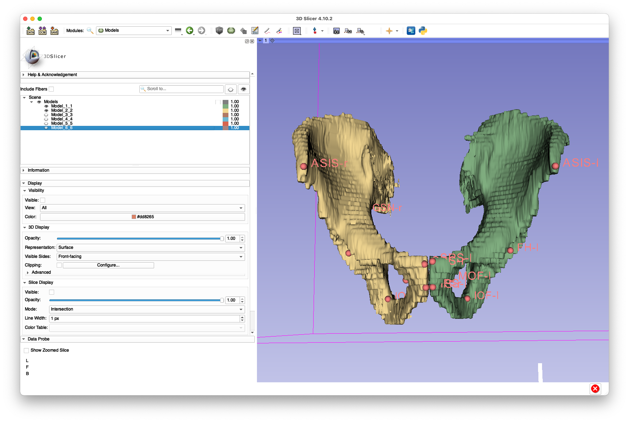
Task: Select Model_3_3 in the model tree
Action: (62, 115)
